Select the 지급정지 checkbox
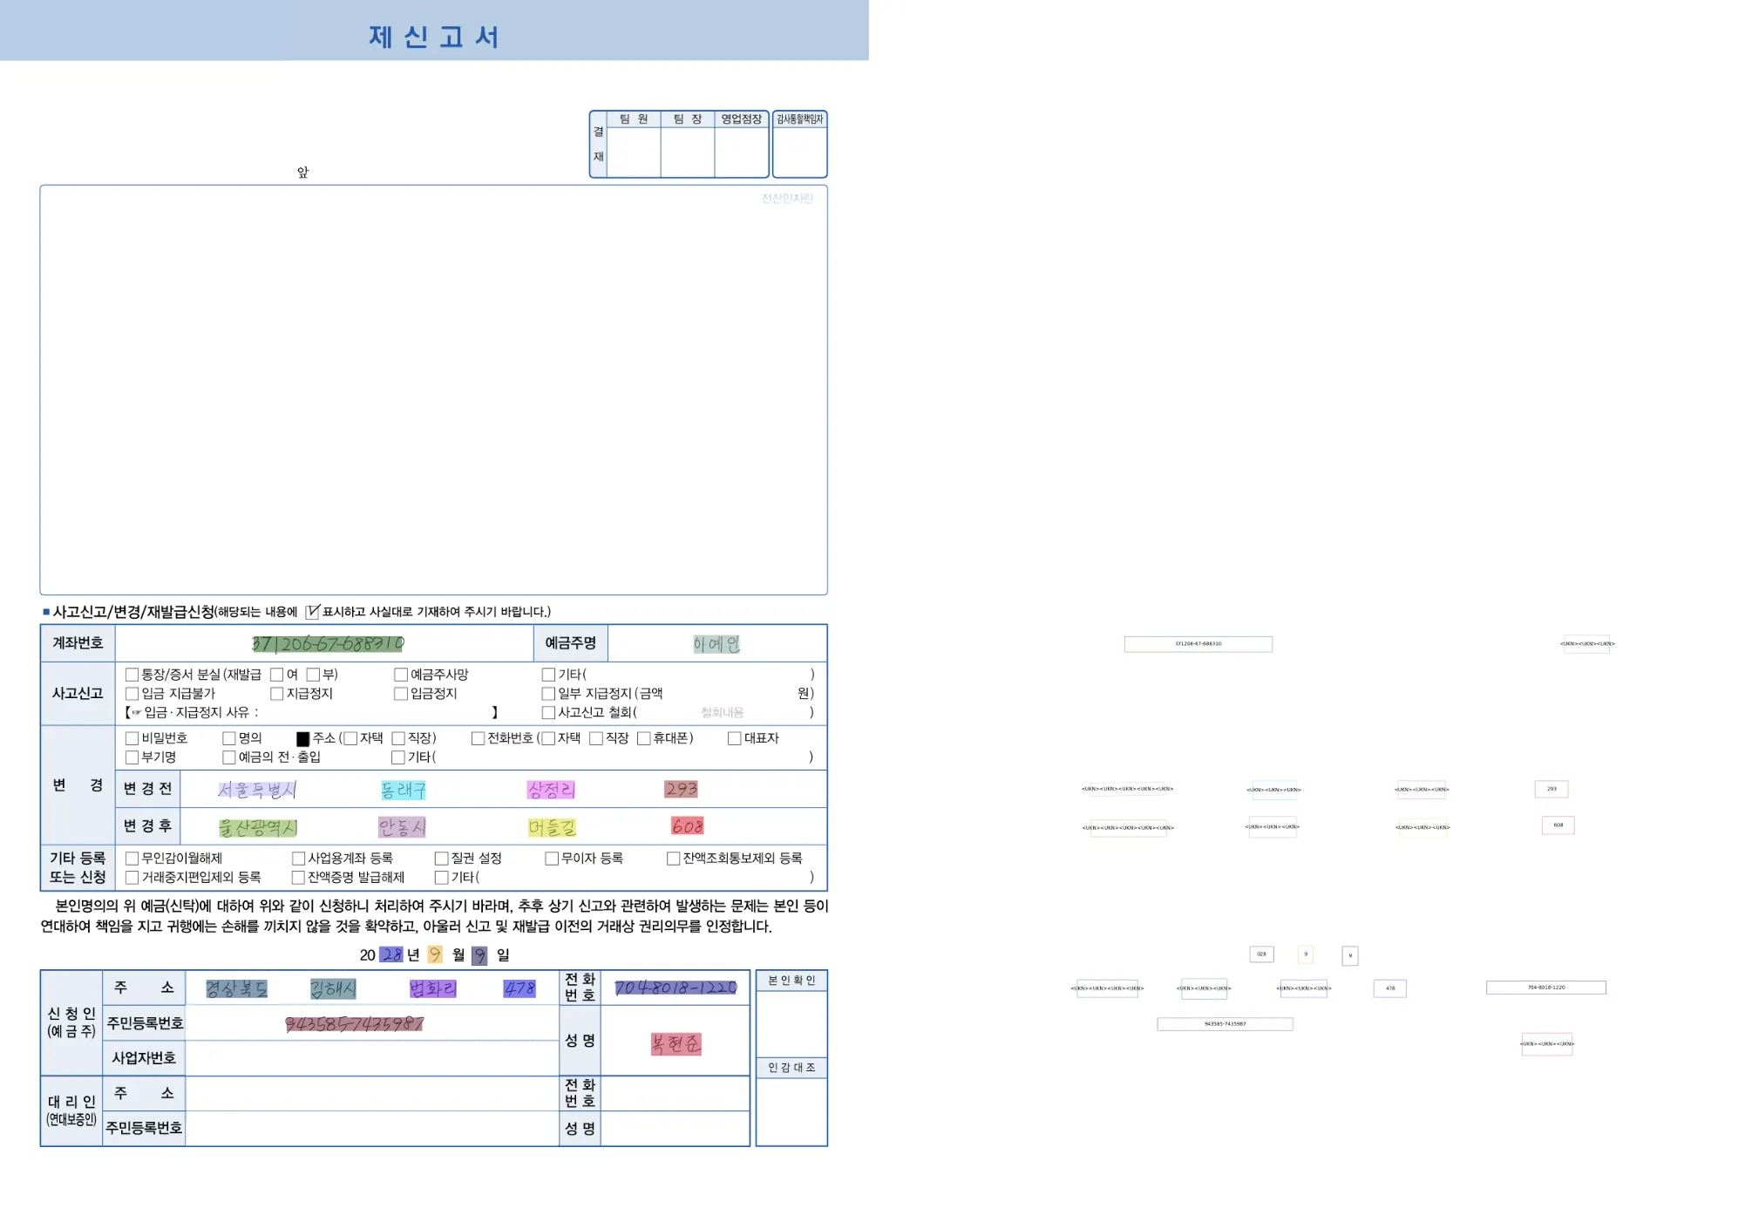Screen dimensions: 1738x1229 [x=276, y=694]
